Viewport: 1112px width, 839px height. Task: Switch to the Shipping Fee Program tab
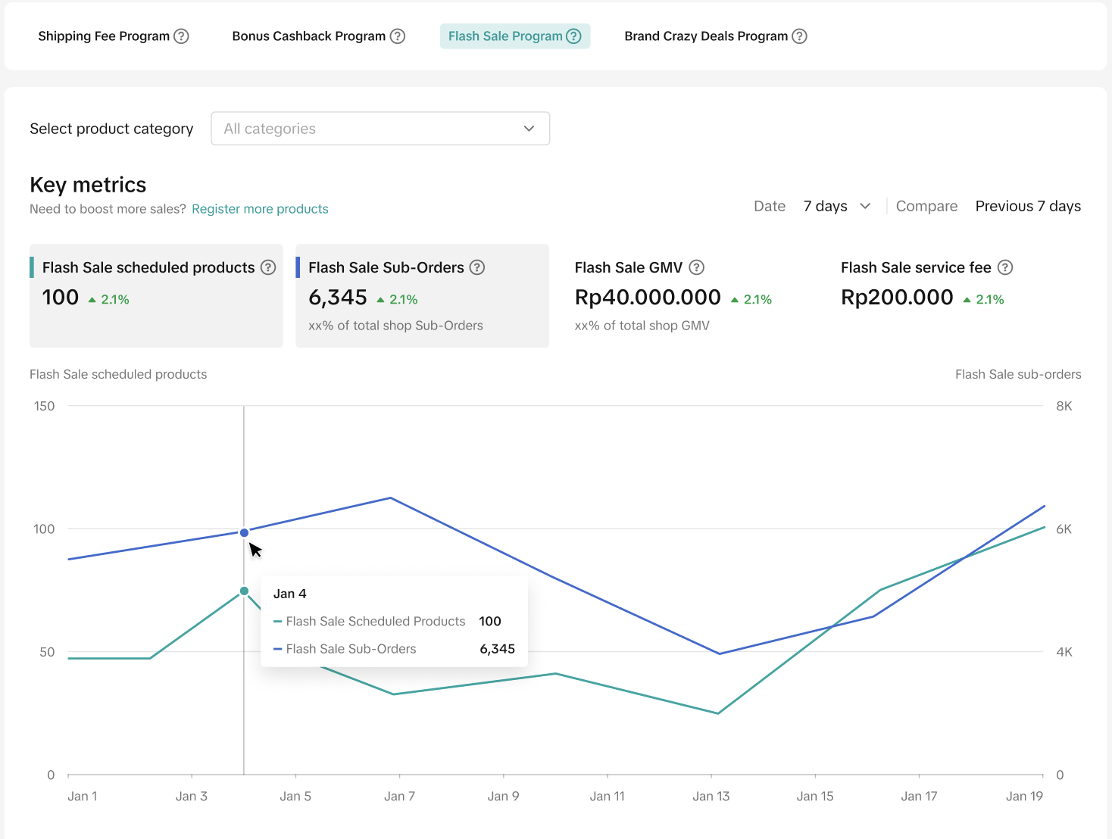(x=104, y=36)
